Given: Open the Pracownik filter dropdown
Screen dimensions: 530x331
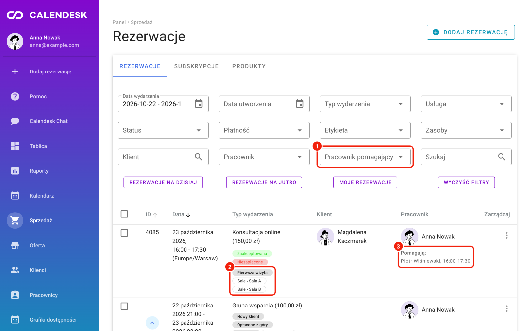Looking at the screenshot, I should pos(264,157).
